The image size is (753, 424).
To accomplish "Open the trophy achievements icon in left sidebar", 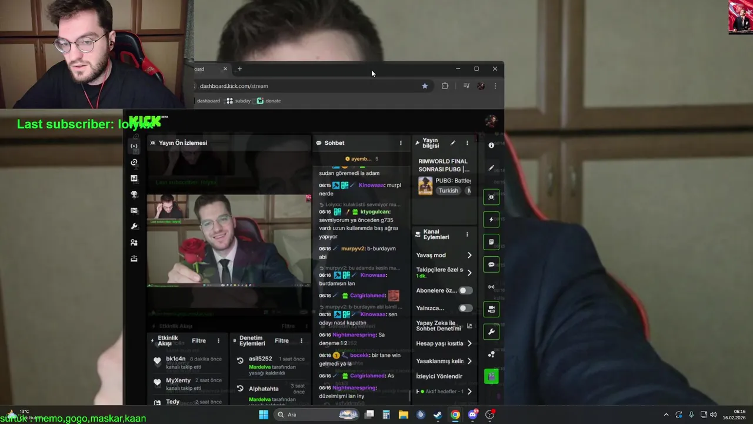I will point(134,194).
